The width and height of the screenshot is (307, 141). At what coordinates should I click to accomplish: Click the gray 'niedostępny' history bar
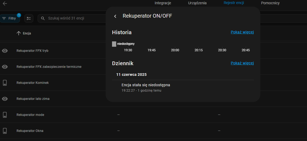point(114,44)
